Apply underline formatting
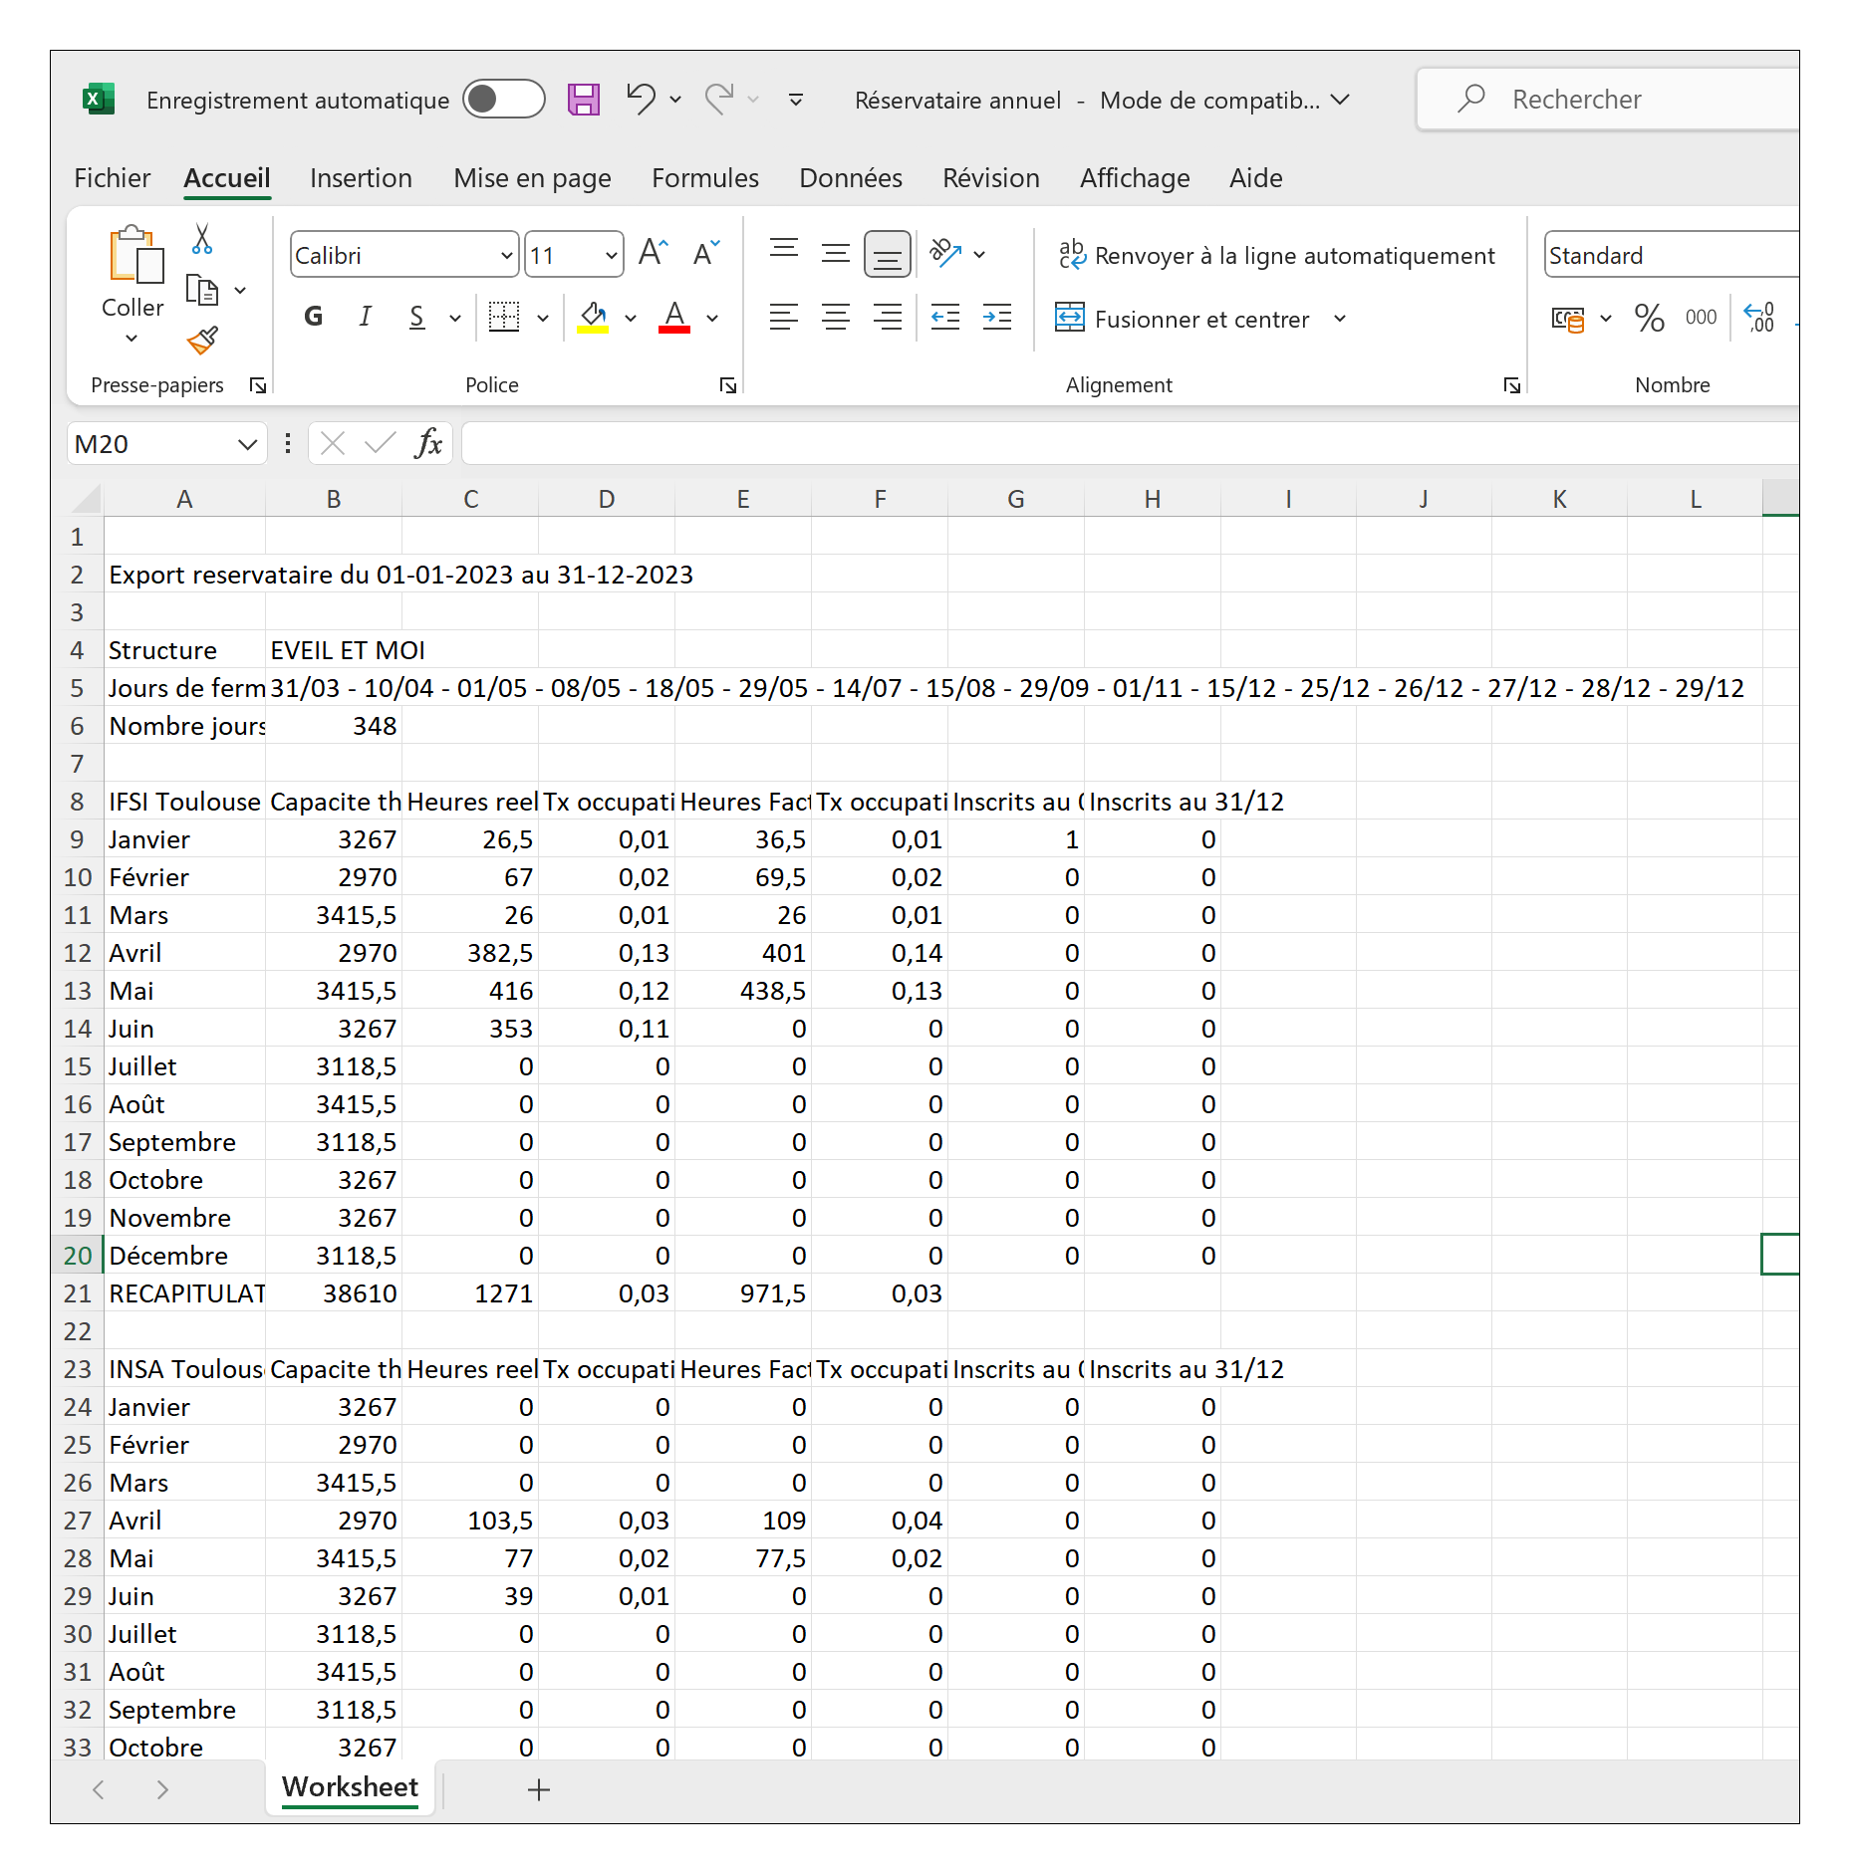 pyautogui.click(x=417, y=318)
